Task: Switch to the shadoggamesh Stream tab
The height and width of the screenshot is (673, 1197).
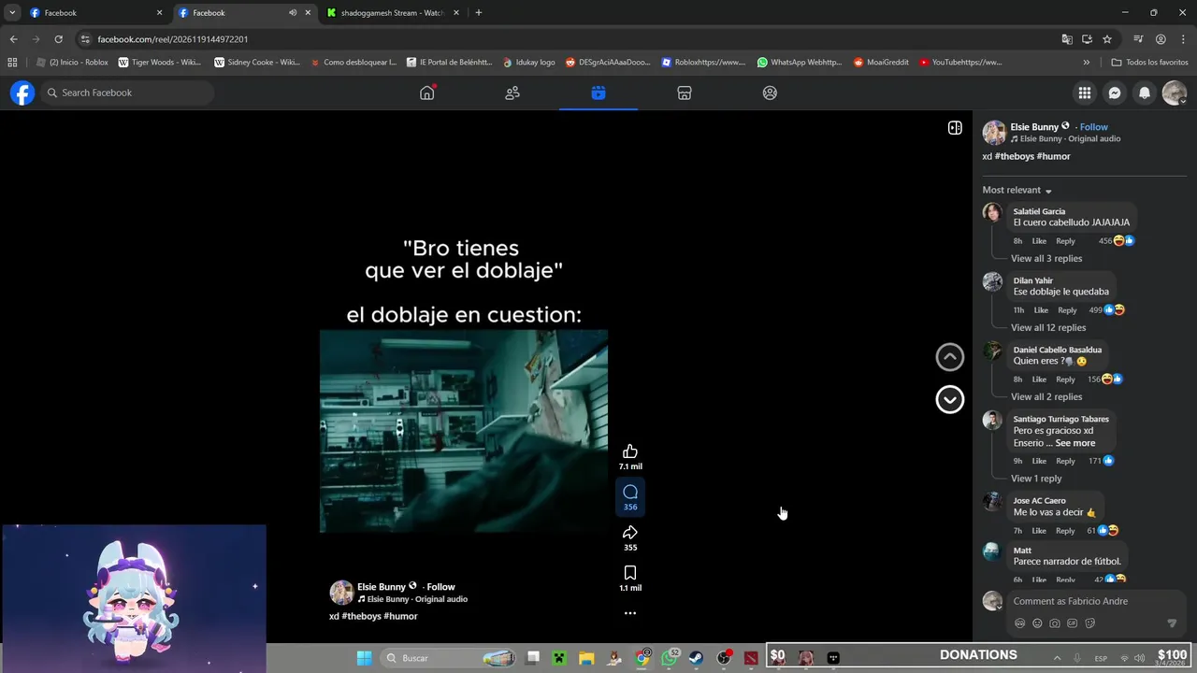Action: 392,13
